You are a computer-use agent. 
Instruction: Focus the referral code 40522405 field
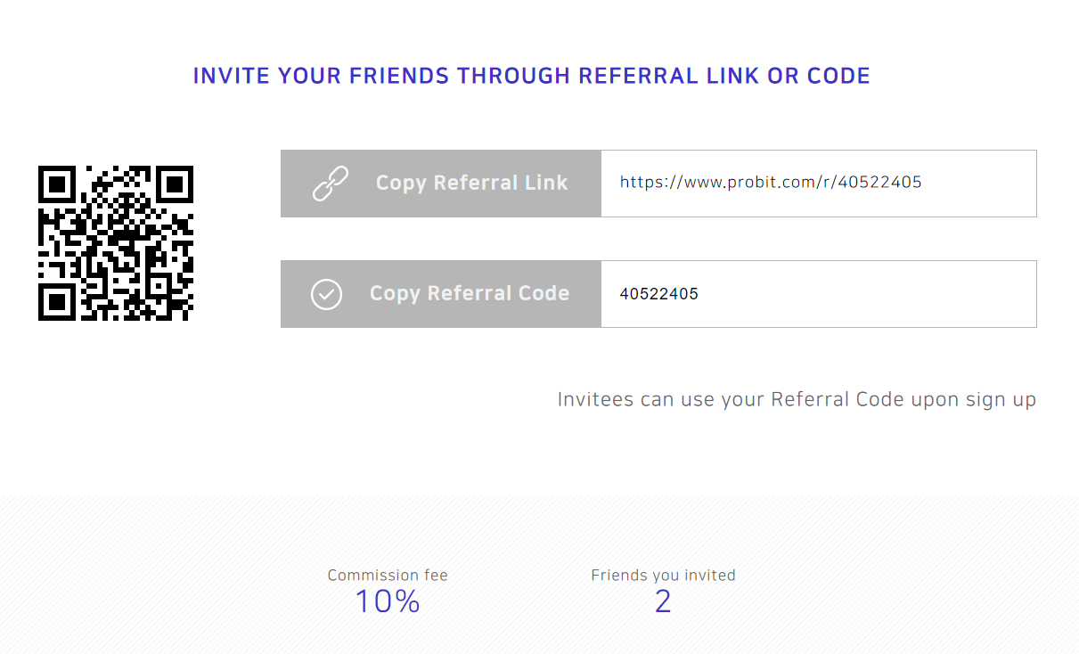pos(819,294)
